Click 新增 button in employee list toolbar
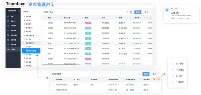 tap(138, 12)
